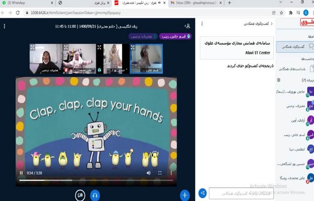Close the Gmail Inbox tab
Image resolution: width=314 pixels, height=201 pixels.
tap(221, 3)
